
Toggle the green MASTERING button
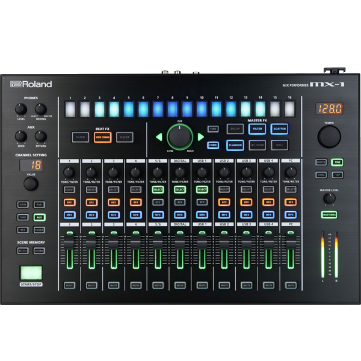(329, 215)
